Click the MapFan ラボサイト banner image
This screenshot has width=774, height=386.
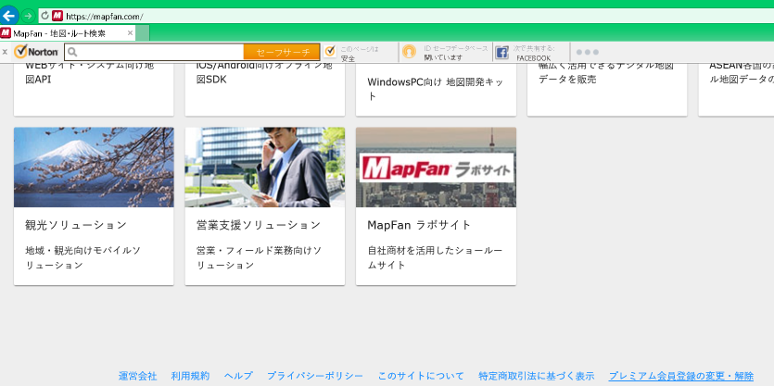pos(436,168)
